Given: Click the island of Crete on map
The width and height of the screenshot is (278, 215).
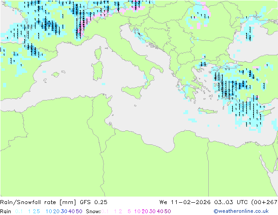Looking at the screenshot, I should (207, 111).
